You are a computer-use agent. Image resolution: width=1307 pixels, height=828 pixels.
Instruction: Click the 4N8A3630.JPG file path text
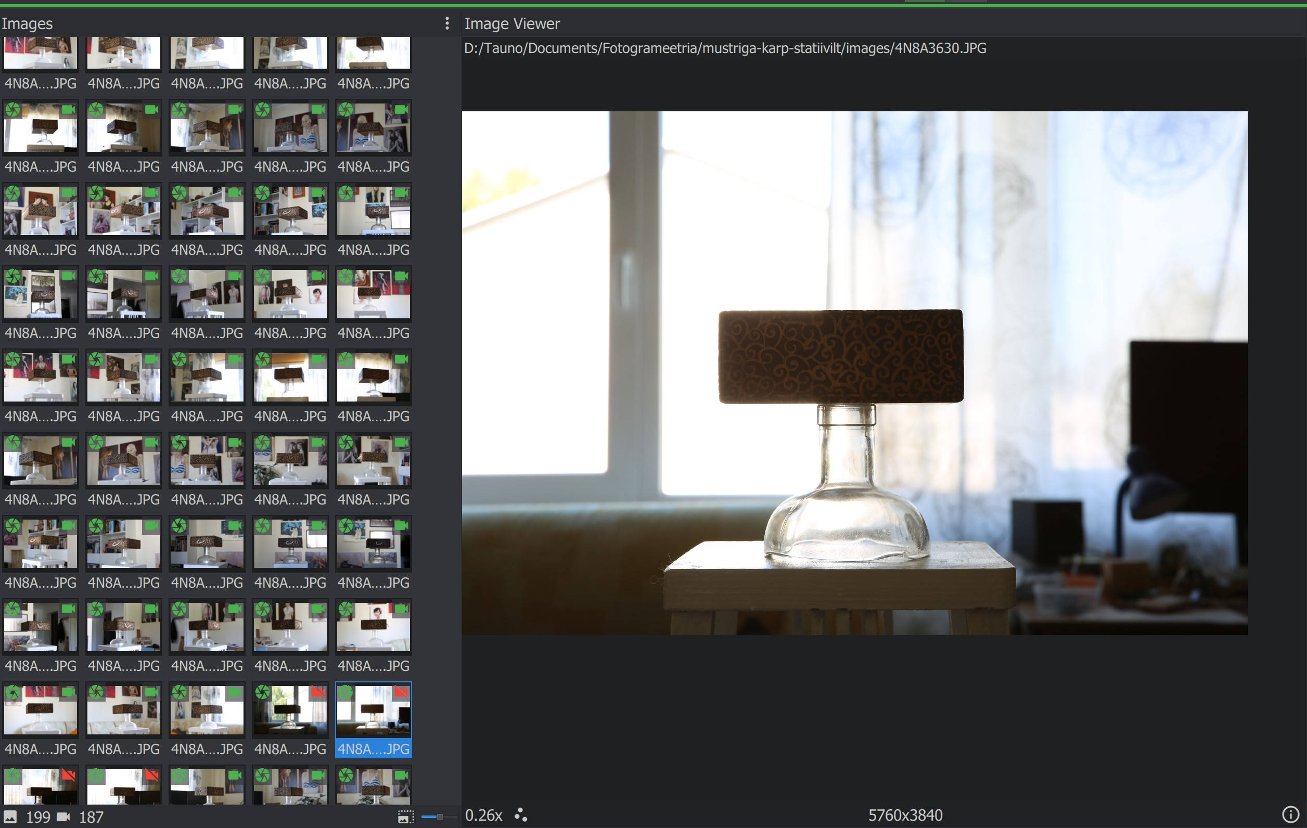click(724, 48)
